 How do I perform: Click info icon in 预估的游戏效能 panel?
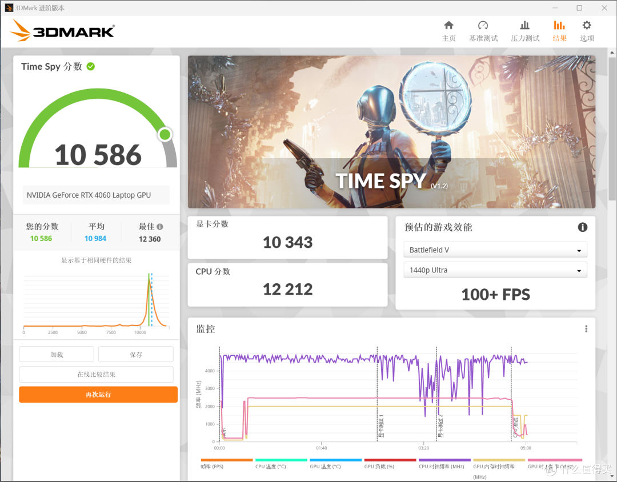pos(582,227)
